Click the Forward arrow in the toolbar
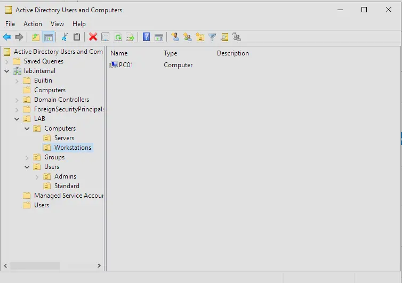Image resolution: width=402 pixels, height=283 pixels. tap(19, 37)
